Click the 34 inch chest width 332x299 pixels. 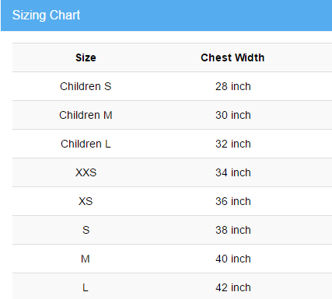coord(233,172)
